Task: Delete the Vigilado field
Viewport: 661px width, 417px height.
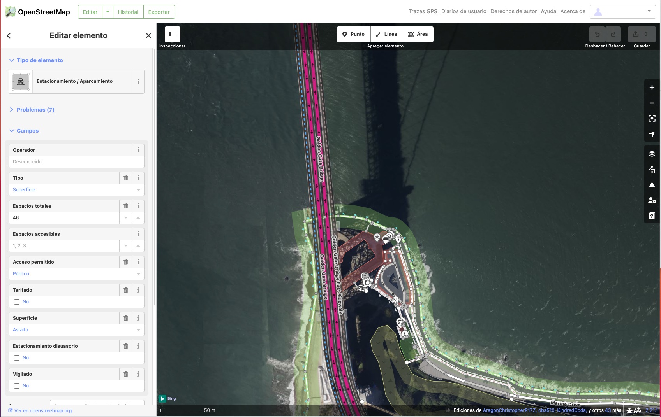Action: click(126, 374)
